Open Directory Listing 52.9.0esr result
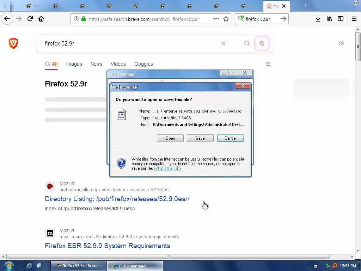 point(117,199)
